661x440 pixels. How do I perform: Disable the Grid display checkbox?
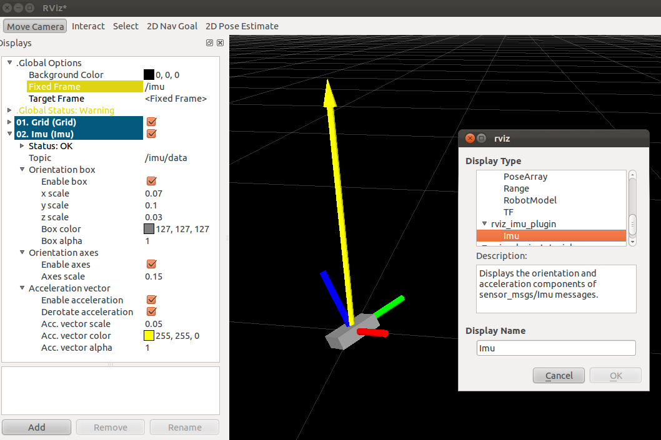[x=151, y=122]
